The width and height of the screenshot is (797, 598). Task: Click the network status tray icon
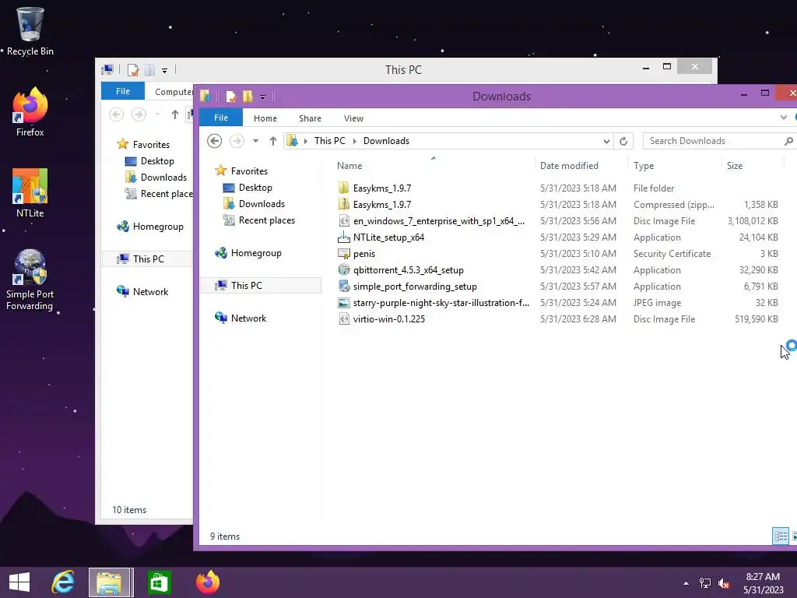click(x=705, y=583)
